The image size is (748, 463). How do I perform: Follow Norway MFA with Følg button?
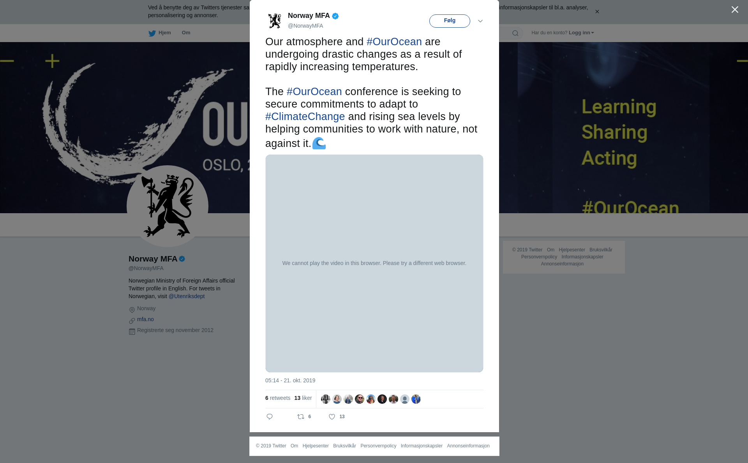tap(450, 21)
